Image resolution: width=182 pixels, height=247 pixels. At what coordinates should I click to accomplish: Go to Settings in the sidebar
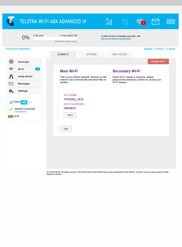[x=23, y=91]
